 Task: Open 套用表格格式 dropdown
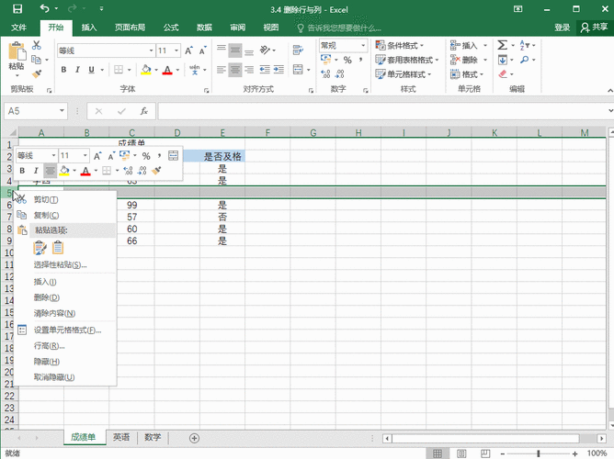coord(407,60)
